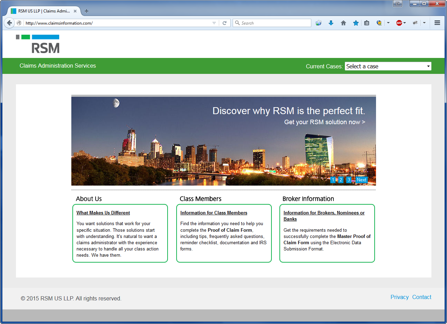Click the Claims Administration Services header link
The width and height of the screenshot is (447, 324).
[x=58, y=66]
